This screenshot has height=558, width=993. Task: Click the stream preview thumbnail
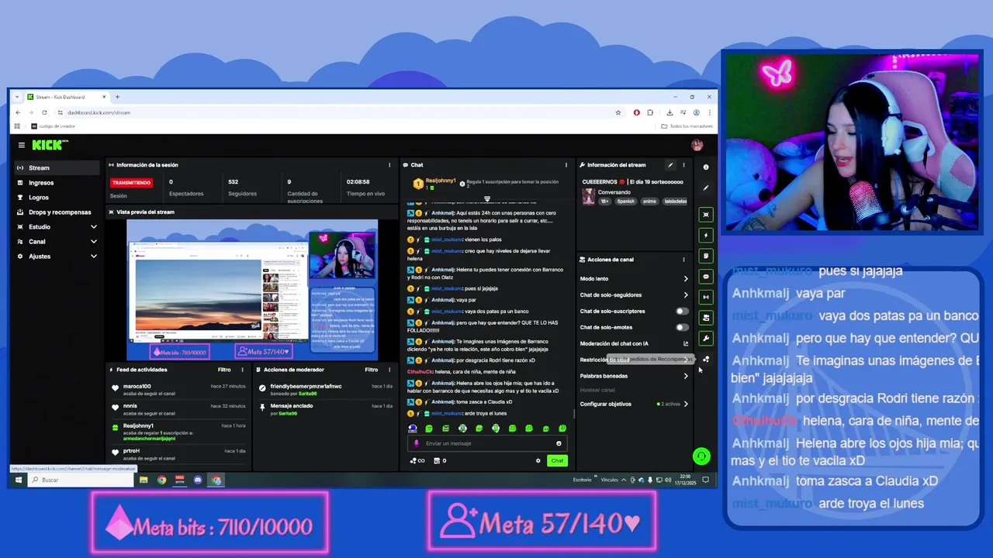[252, 290]
